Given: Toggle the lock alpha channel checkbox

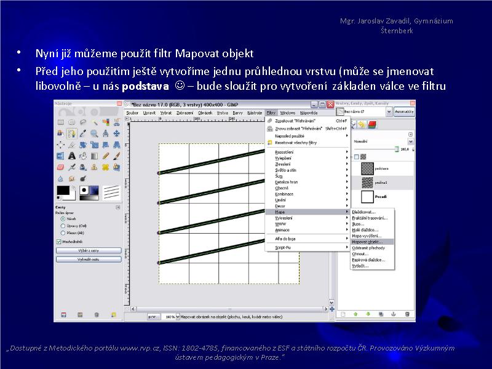Looking at the screenshot, I should coord(357,157).
